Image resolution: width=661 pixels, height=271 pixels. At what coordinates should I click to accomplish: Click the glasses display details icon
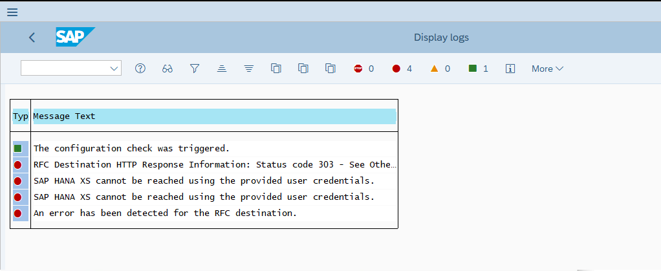[x=168, y=69]
